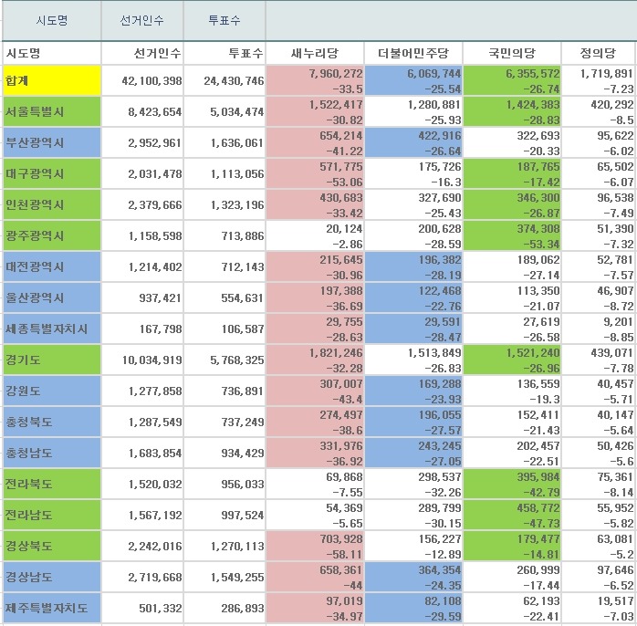Click Jeju 새누리당 cell 97,019

(315, 608)
